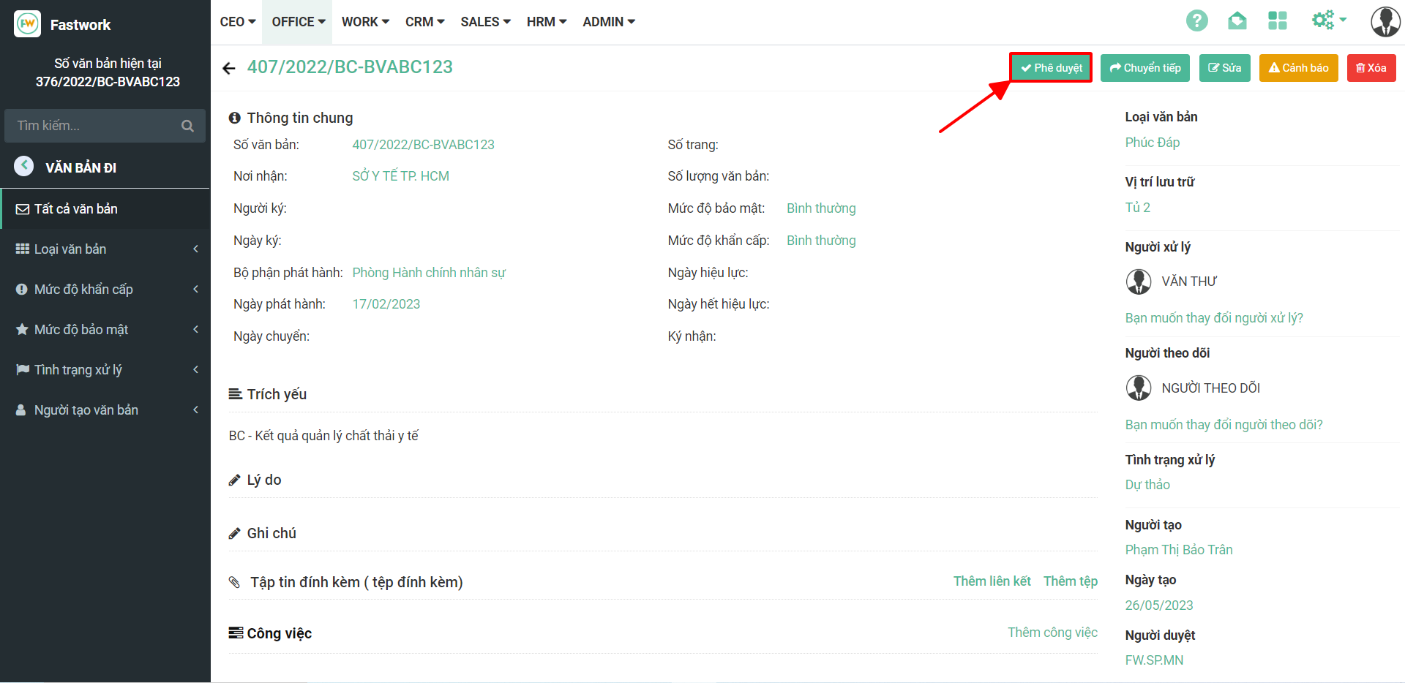Click Bạn muốn thay đổi người xử lý link
This screenshot has width=1405, height=683.
[1213, 318]
